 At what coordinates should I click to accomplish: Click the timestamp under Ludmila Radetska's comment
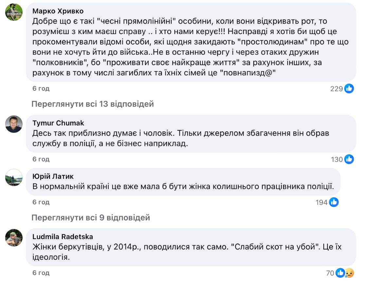pyautogui.click(x=41, y=273)
